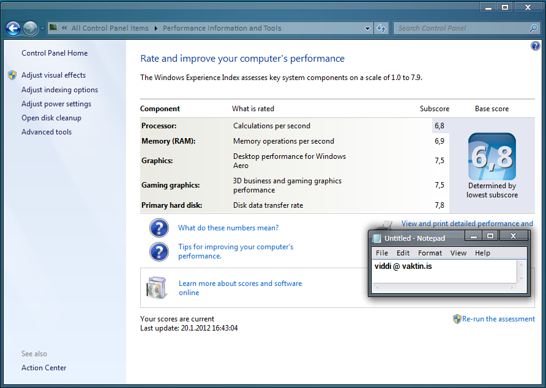Open the Format menu in Notepad

430,253
